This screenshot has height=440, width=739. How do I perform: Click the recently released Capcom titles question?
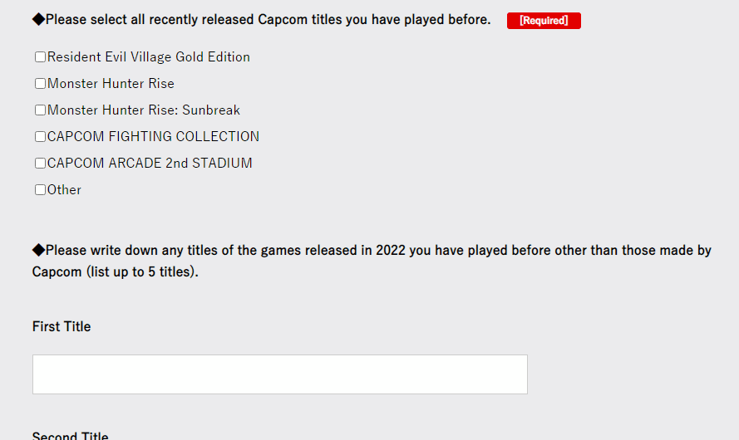pos(269,20)
